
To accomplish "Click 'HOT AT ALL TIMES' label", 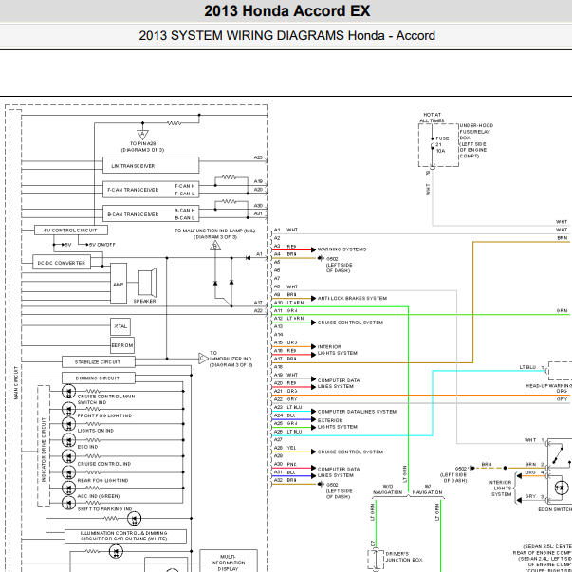I will coord(432,118).
